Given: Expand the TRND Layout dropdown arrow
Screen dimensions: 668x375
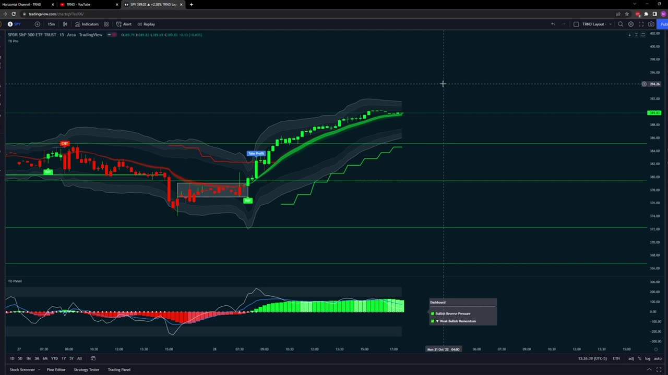Looking at the screenshot, I should point(610,24).
